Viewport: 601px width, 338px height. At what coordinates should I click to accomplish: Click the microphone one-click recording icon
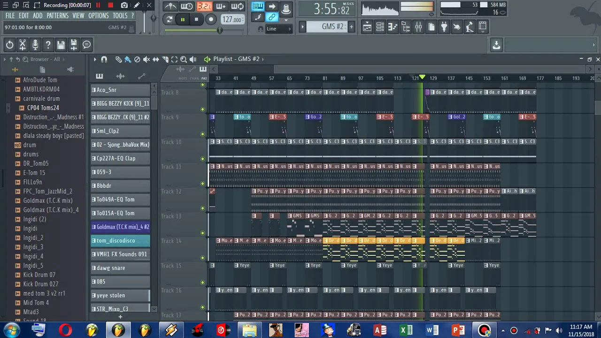click(x=35, y=45)
